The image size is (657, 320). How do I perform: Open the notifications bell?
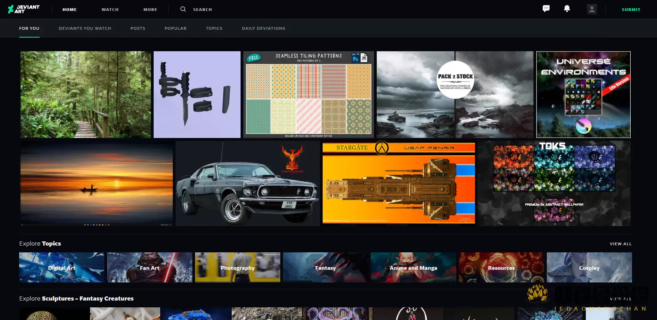point(567,9)
